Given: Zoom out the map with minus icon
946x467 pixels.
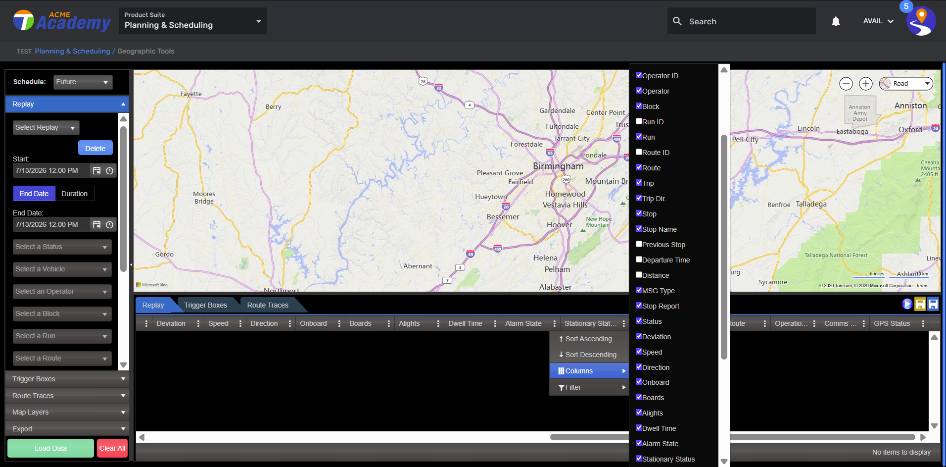Looking at the screenshot, I should (x=846, y=84).
